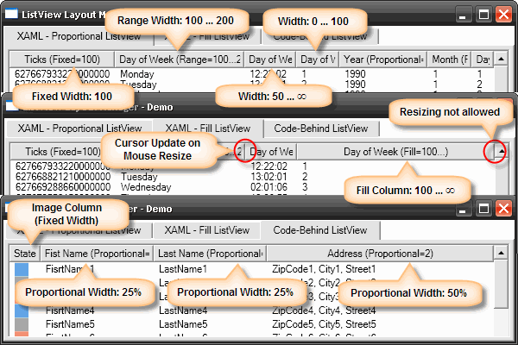Click the State column header
The image size is (518, 345).
[x=24, y=253]
